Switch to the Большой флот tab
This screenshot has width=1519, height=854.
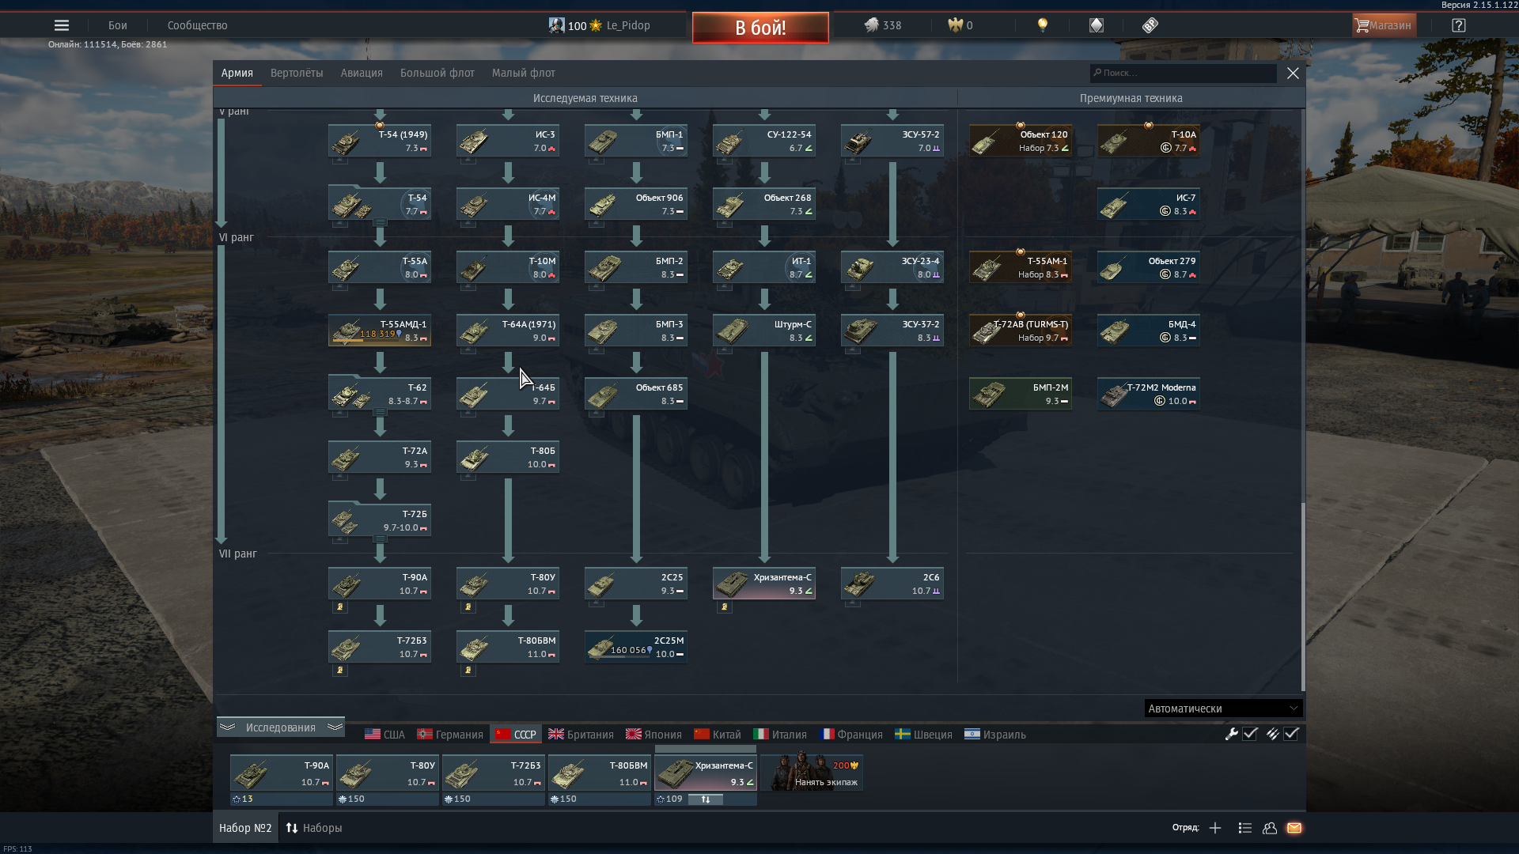[x=438, y=73]
